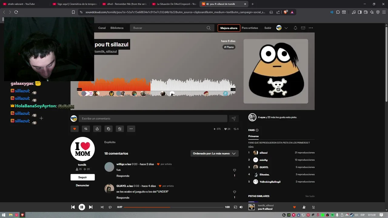Viewport: 388px width, 218px height.
Task: Open Biblioteca in the header
Action: [x=117, y=28]
